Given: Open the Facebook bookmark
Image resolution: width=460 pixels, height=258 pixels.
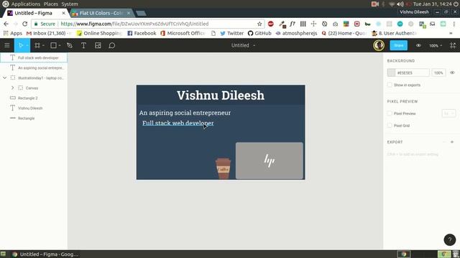Looking at the screenshot, I should coord(142,34).
